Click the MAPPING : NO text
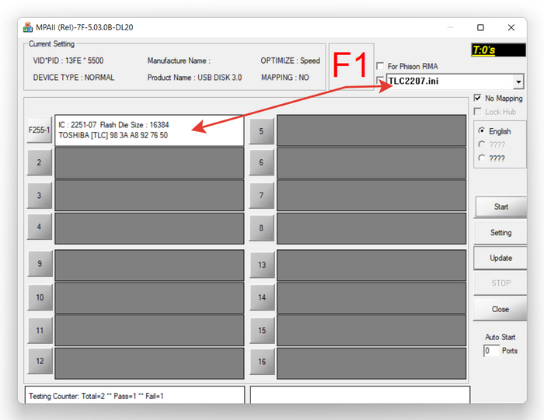 [x=285, y=78]
